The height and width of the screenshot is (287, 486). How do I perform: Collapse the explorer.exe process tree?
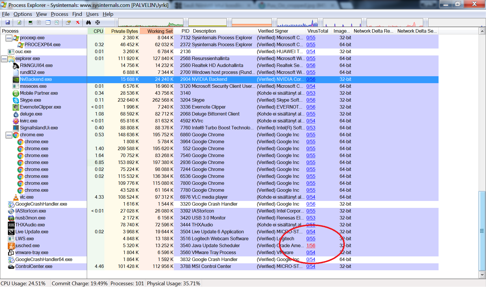[x=4, y=59]
